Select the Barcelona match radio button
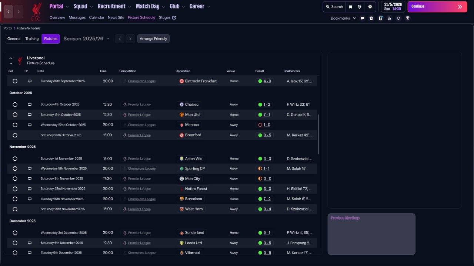 click(15, 199)
